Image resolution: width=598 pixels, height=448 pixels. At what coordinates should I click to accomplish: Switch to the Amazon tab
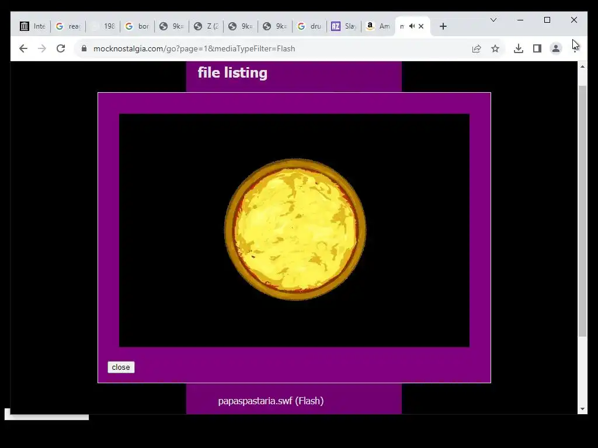tap(378, 26)
